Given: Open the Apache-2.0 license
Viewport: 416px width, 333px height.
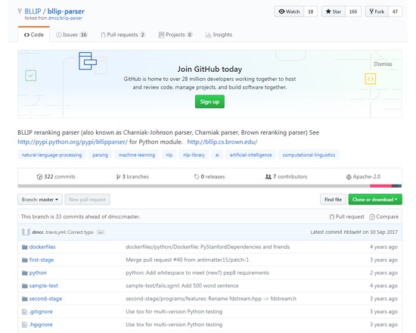Looking at the screenshot, I should (x=363, y=176).
